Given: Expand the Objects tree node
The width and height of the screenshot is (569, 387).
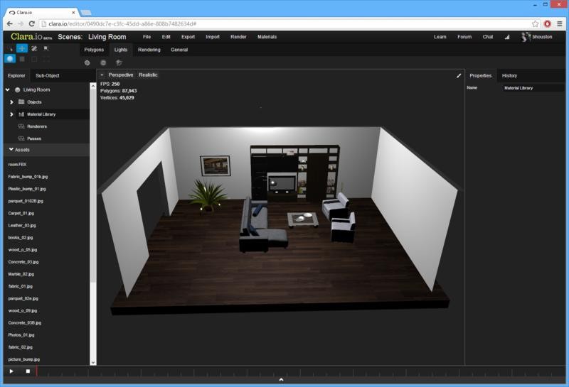Looking at the screenshot, I should [x=11, y=102].
